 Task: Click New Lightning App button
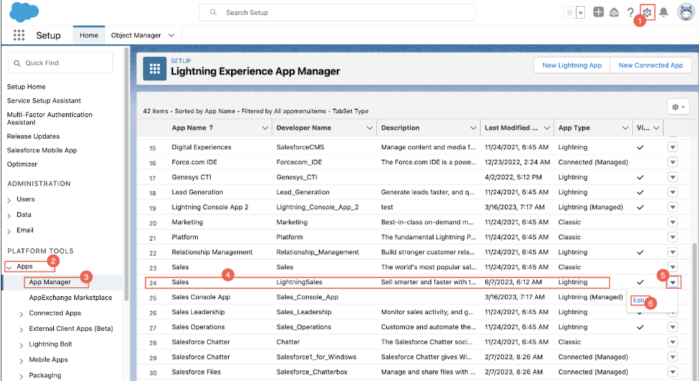pos(572,65)
